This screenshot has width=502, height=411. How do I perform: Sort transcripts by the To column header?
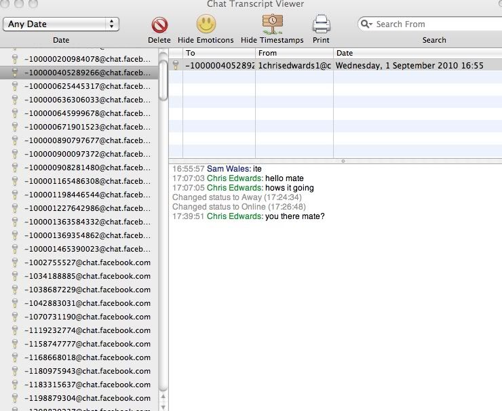(x=218, y=53)
